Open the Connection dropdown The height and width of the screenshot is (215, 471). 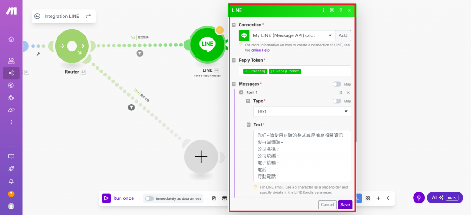[x=292, y=35]
